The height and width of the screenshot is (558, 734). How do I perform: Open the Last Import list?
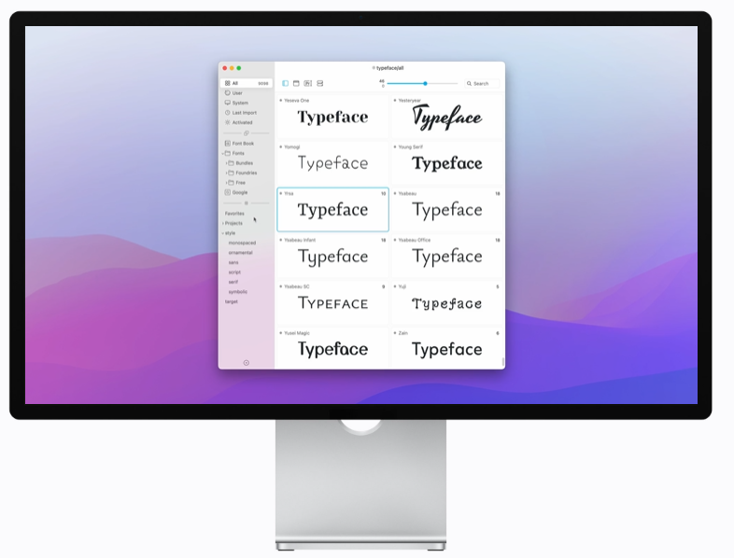tap(244, 113)
